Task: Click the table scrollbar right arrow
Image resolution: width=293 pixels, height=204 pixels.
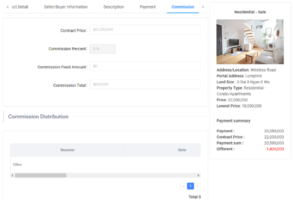Action: coord(198,175)
